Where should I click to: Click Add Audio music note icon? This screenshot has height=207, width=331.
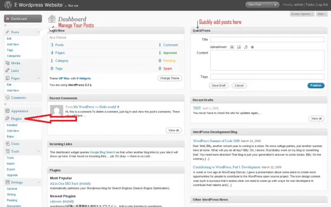(246, 47)
